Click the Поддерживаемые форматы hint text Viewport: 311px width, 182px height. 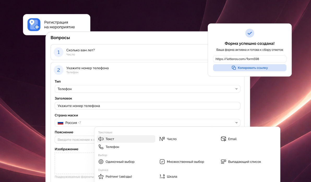click(75, 177)
